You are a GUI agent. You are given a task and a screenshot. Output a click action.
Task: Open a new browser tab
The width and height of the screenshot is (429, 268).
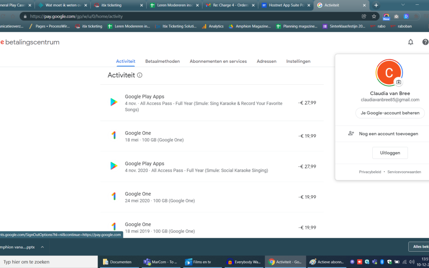coord(376,5)
